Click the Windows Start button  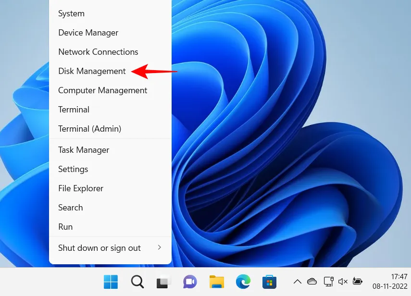111,282
